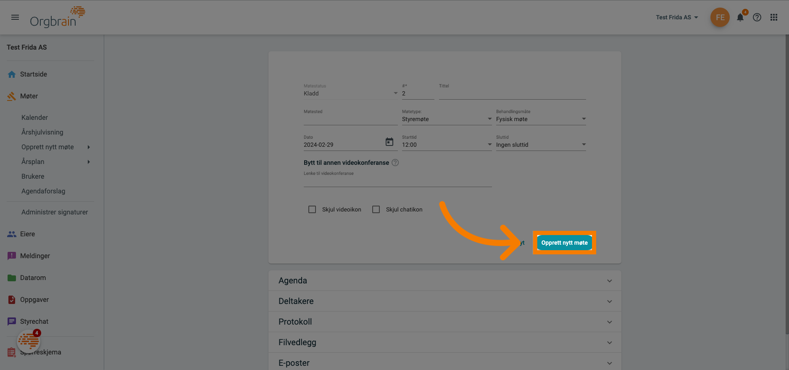Click the Eiere people icon
The height and width of the screenshot is (370, 789).
[x=12, y=234]
